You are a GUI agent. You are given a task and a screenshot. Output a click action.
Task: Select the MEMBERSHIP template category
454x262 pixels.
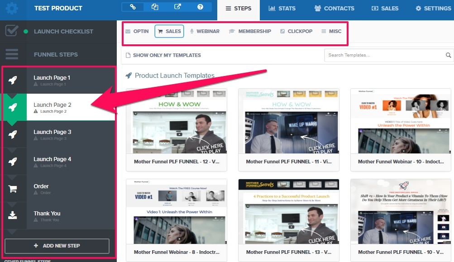tap(250, 31)
